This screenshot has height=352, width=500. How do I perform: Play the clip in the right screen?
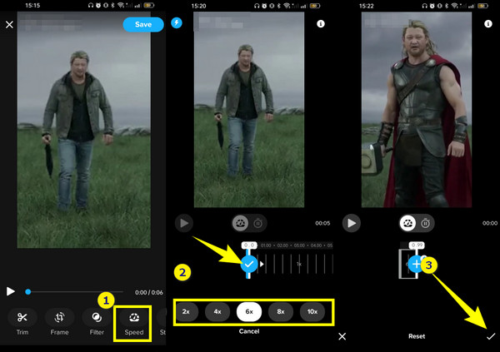(352, 223)
